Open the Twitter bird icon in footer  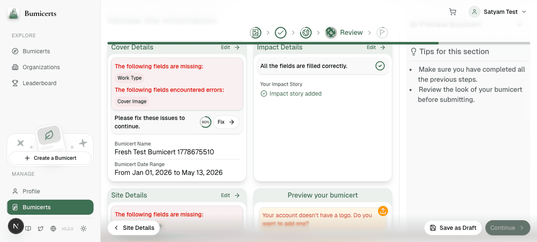tap(41, 229)
